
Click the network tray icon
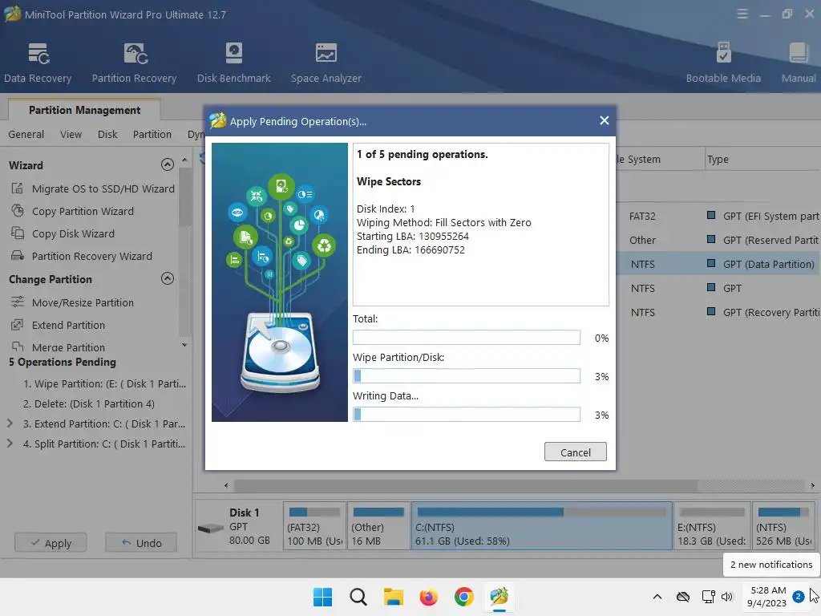pos(708,597)
